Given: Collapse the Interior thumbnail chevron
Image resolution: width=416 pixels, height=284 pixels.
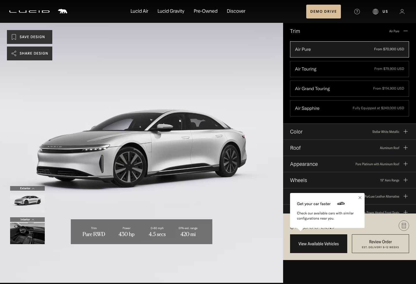Looking at the screenshot, I should (33, 220).
